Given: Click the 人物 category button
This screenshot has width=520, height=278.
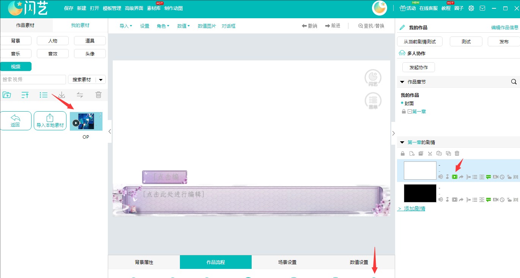Looking at the screenshot, I should click(x=53, y=41).
